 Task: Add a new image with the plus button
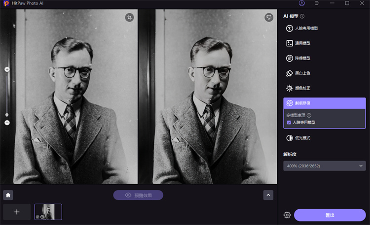pyautogui.click(x=17, y=212)
